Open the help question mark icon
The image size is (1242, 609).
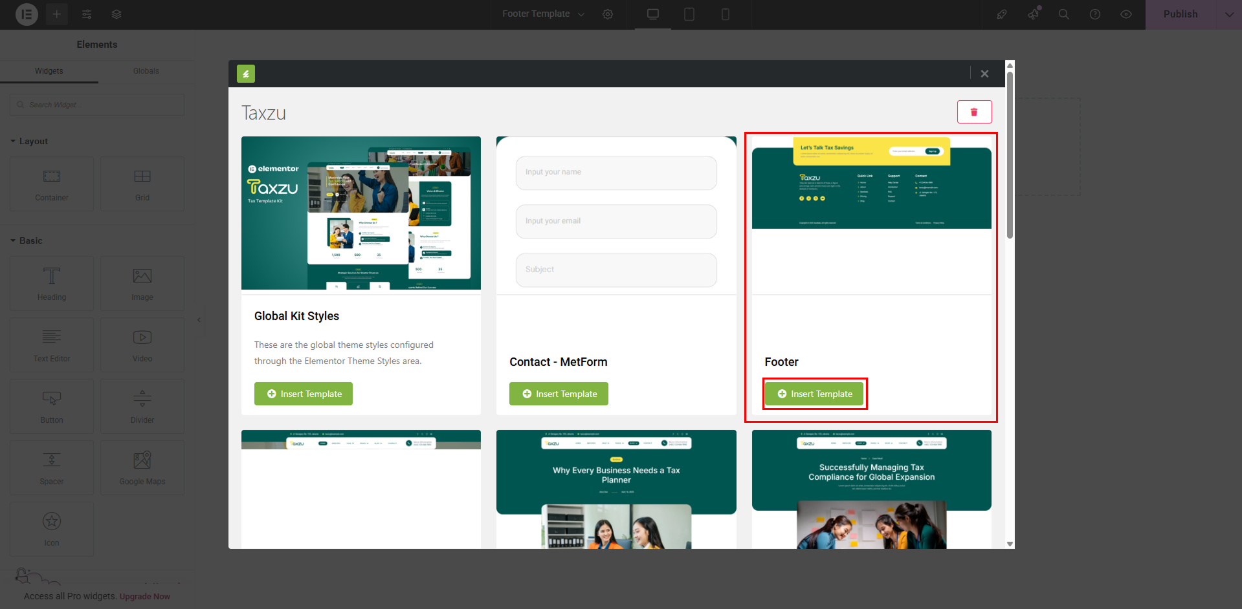pyautogui.click(x=1095, y=14)
